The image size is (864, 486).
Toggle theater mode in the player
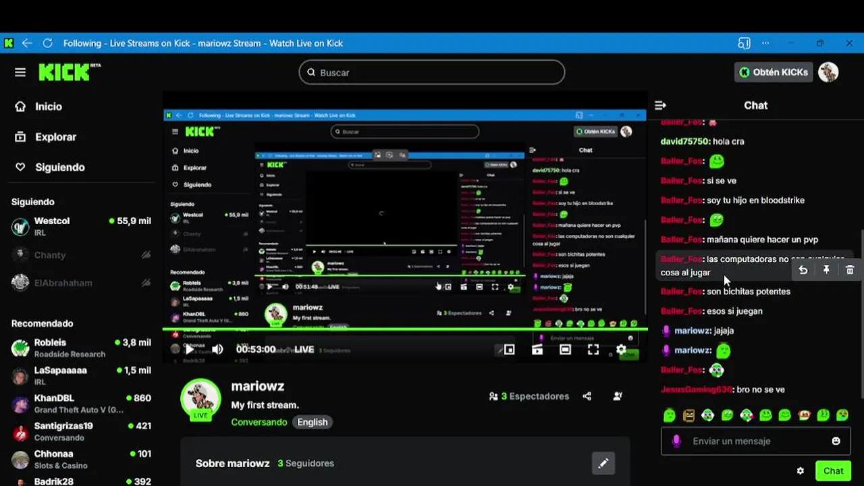(565, 349)
